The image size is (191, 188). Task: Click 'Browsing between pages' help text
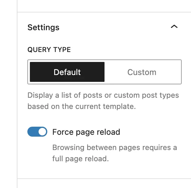(114, 147)
